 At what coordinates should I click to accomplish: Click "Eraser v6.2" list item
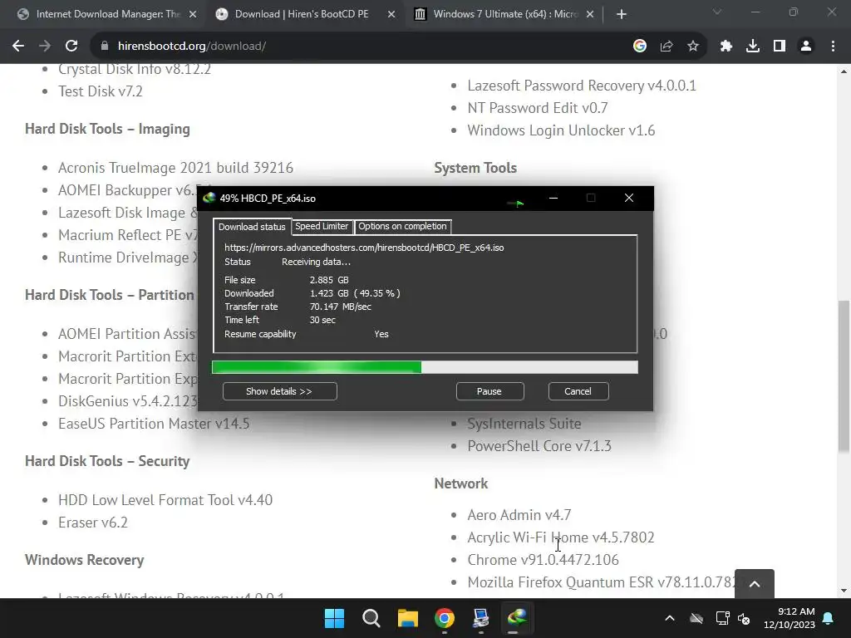[93, 523]
